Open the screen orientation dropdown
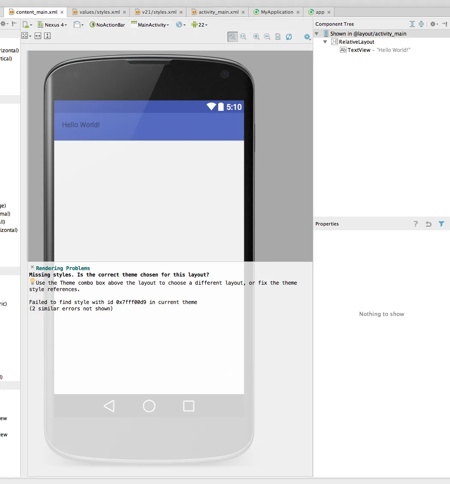Viewport: 450px width, 484px height. (x=78, y=25)
